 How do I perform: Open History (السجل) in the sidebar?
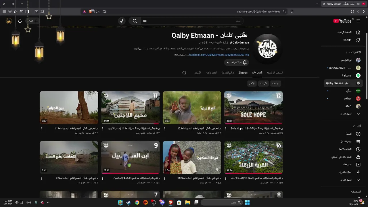[344, 134]
